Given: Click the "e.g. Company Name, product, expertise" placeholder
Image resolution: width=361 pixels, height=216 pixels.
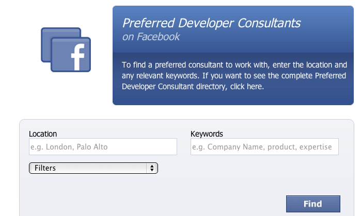Looking at the screenshot, I should click(x=261, y=147).
